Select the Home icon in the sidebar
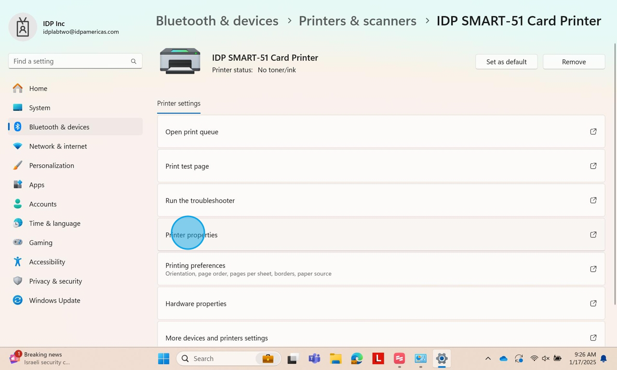The width and height of the screenshot is (617, 370). [x=17, y=88]
